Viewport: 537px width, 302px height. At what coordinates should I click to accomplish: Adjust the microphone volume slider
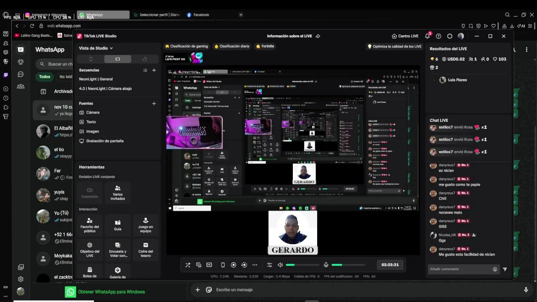[x=348, y=265]
